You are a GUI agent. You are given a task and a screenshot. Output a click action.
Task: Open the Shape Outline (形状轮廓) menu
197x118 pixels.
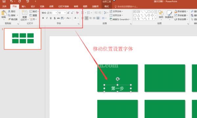[181, 15]
